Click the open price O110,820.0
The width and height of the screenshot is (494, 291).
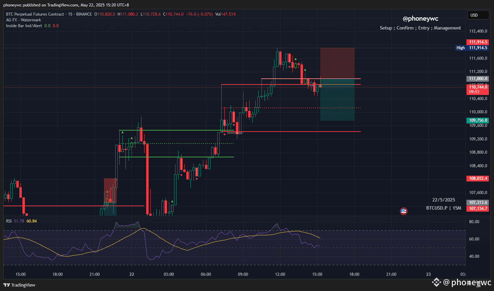click(105, 14)
